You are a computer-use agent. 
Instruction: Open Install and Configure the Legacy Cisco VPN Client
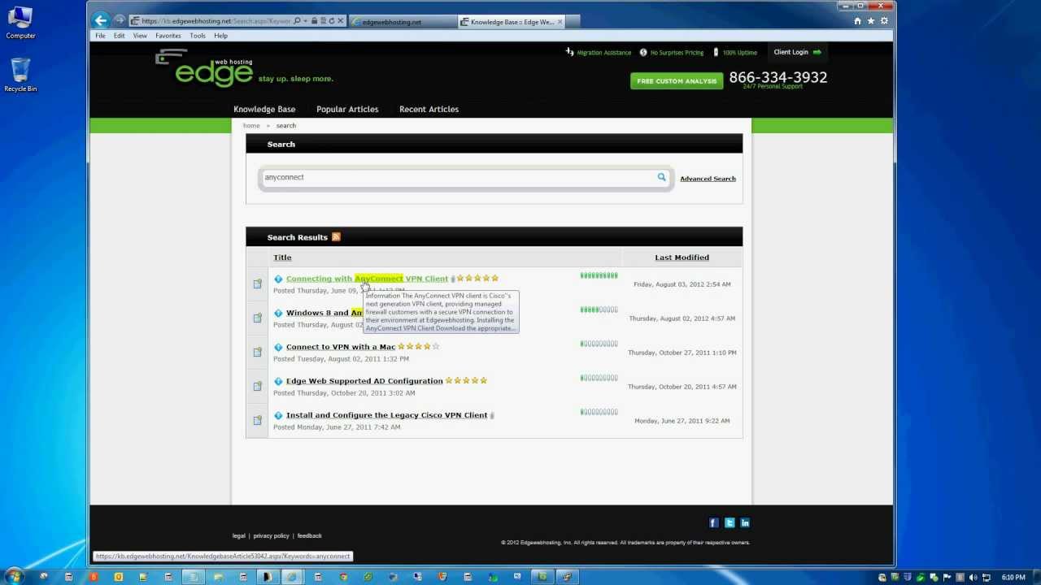click(386, 415)
